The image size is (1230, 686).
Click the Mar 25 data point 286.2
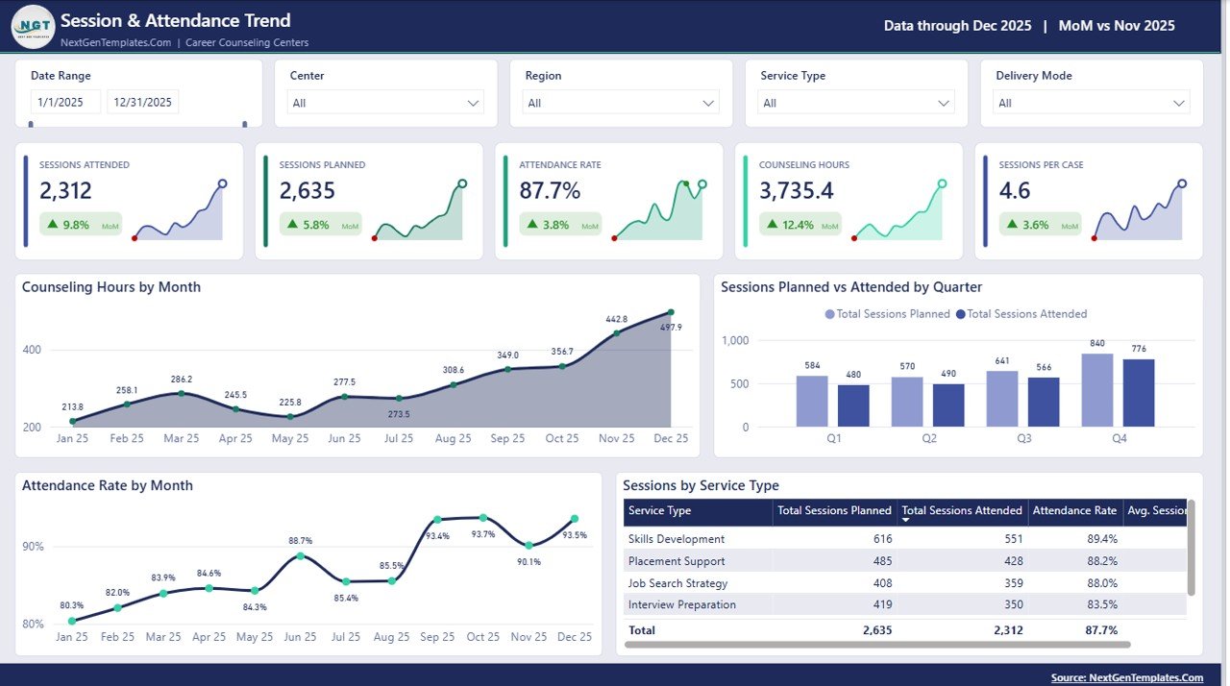(181, 394)
